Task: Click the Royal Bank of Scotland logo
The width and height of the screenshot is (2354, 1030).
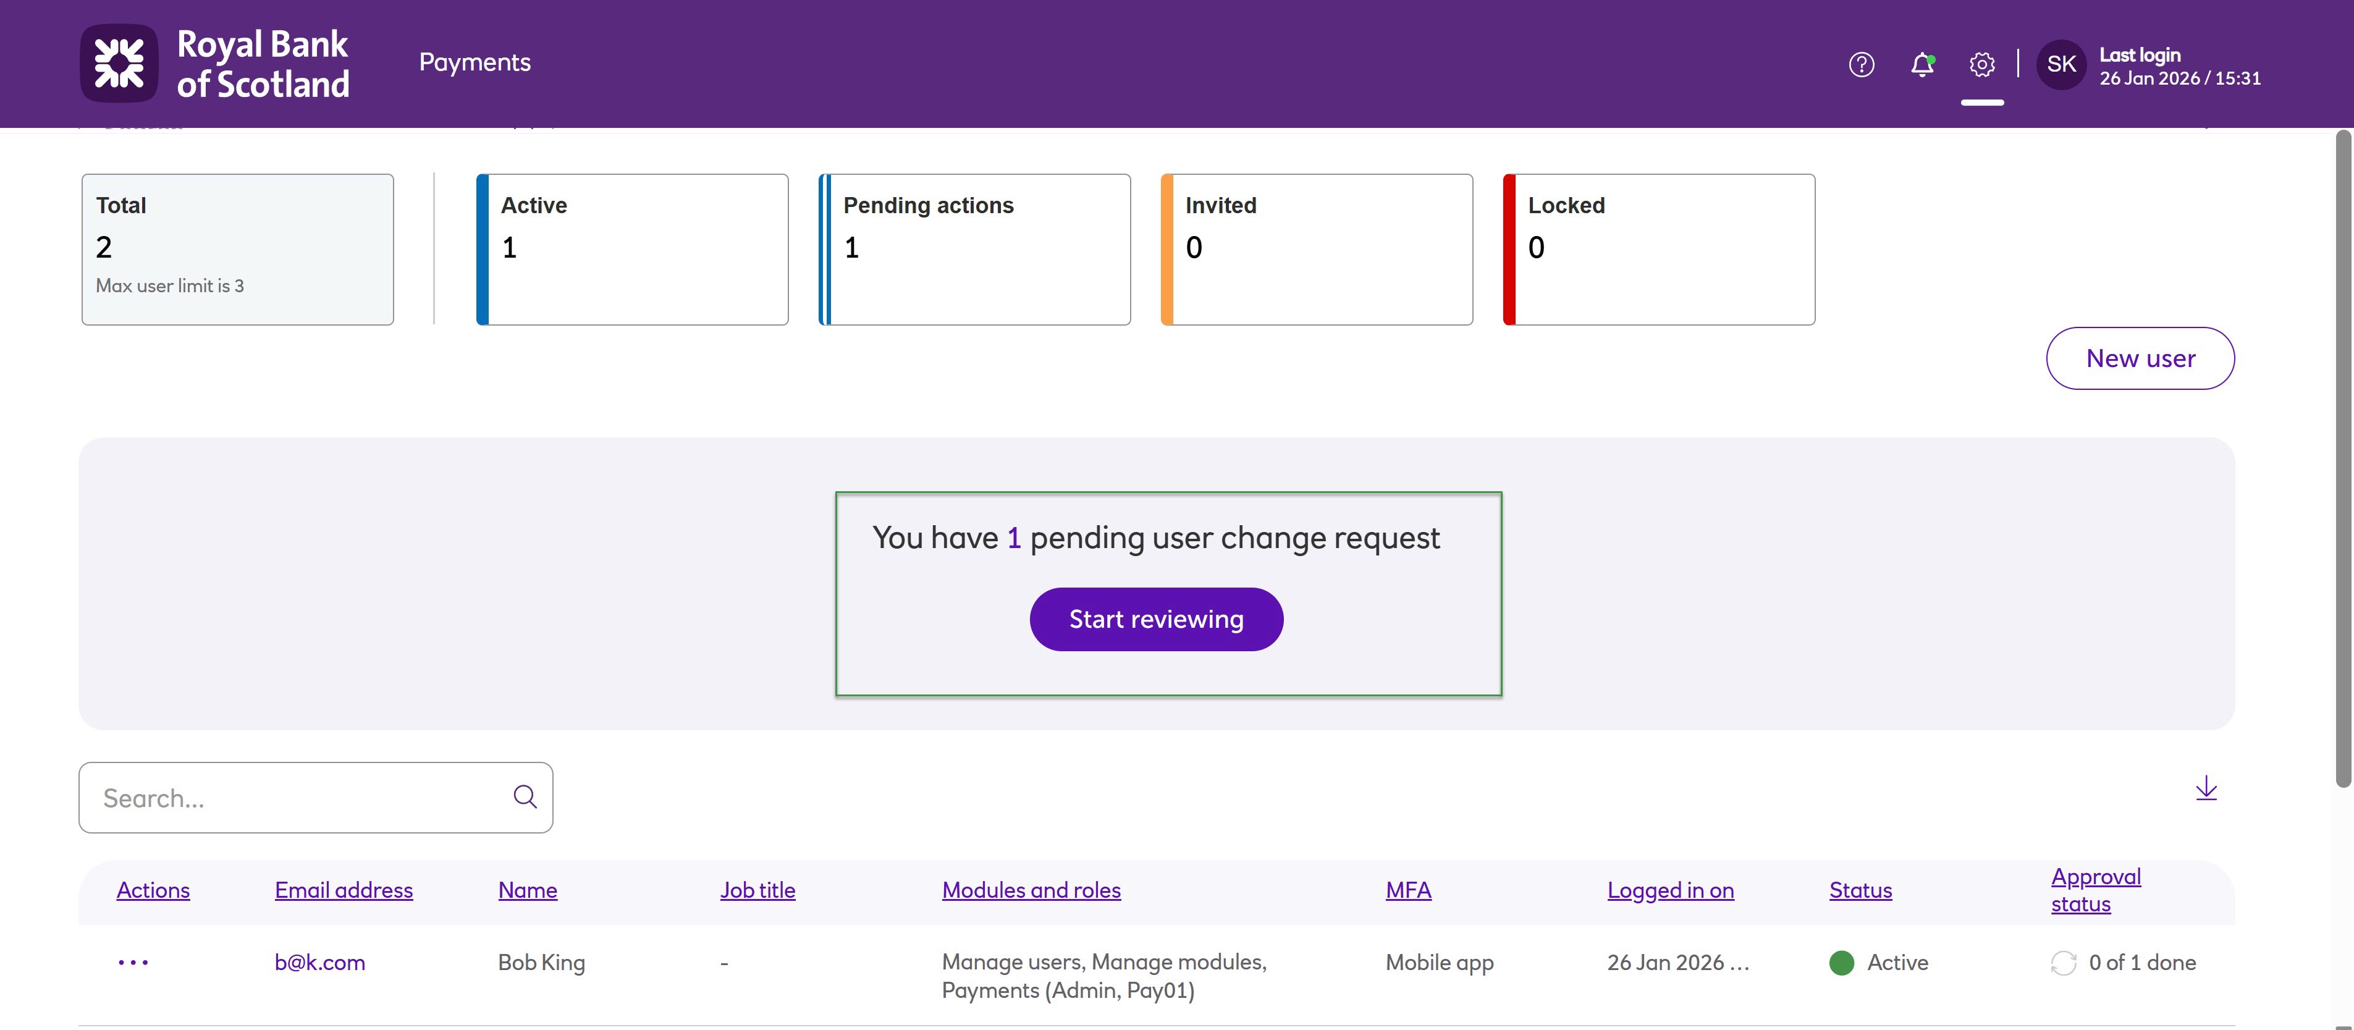Action: [x=216, y=63]
